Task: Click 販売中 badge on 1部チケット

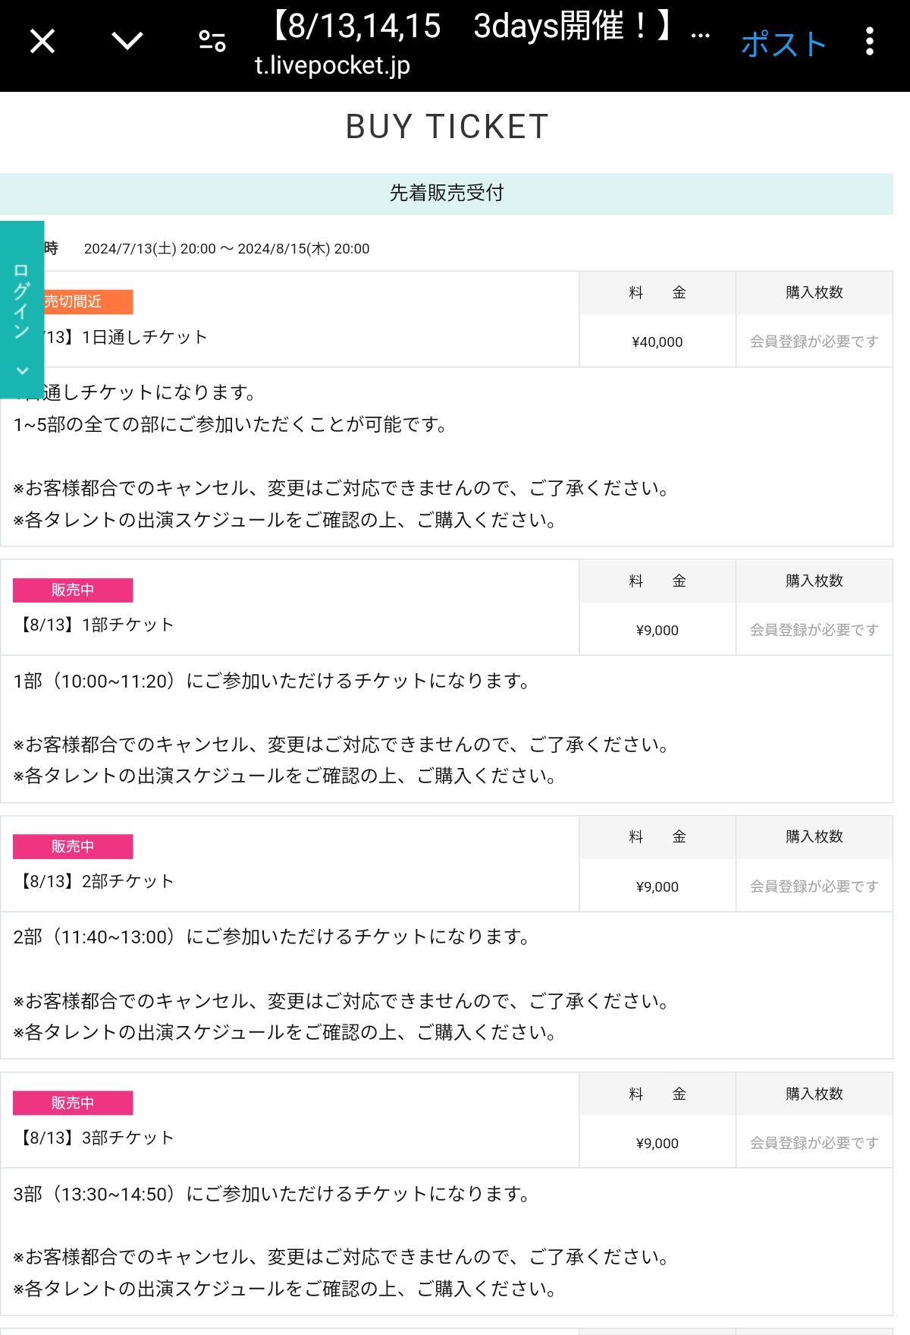Action: 73,590
